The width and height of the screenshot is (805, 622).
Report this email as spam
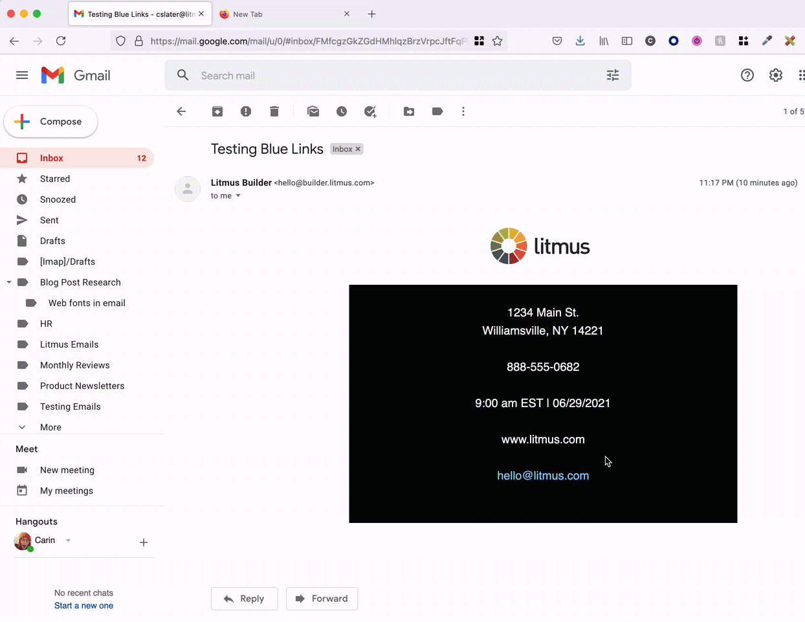[246, 111]
